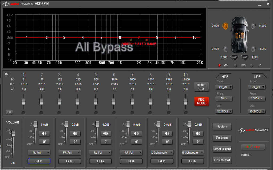This screenshot has width=273, height=170.
Task: Open the HPF Type Link_Ril dropdown
Action: tap(224, 87)
